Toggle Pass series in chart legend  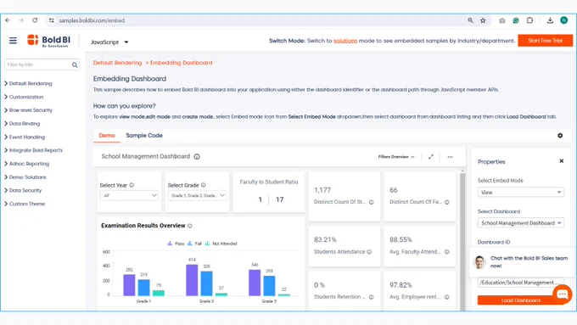176,244
